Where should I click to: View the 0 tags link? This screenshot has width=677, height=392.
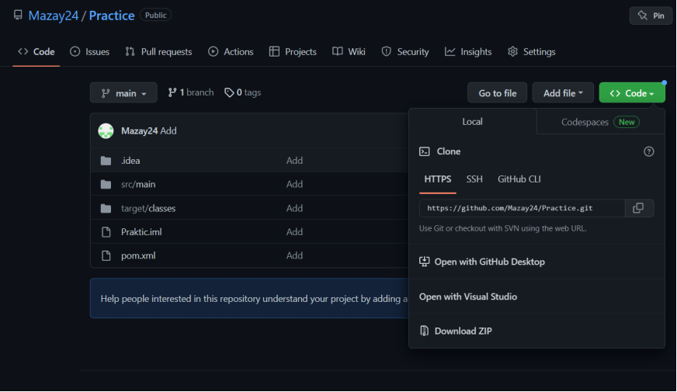click(x=243, y=92)
